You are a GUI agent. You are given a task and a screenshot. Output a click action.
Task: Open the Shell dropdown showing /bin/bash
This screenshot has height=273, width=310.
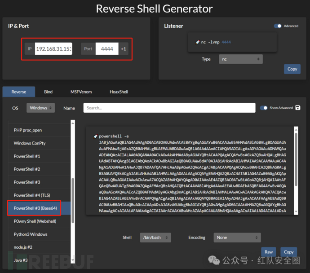(x=155, y=238)
